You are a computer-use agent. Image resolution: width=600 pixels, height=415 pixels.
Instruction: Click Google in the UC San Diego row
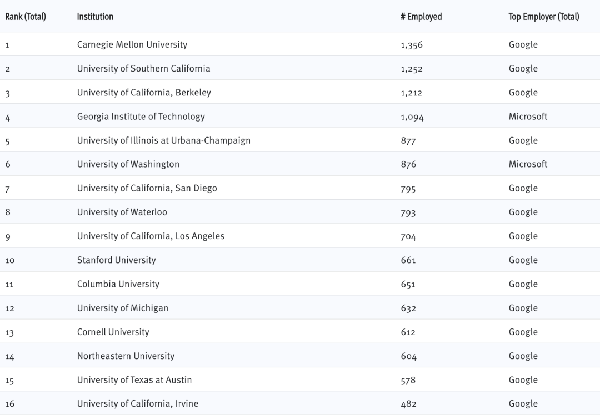click(x=523, y=189)
